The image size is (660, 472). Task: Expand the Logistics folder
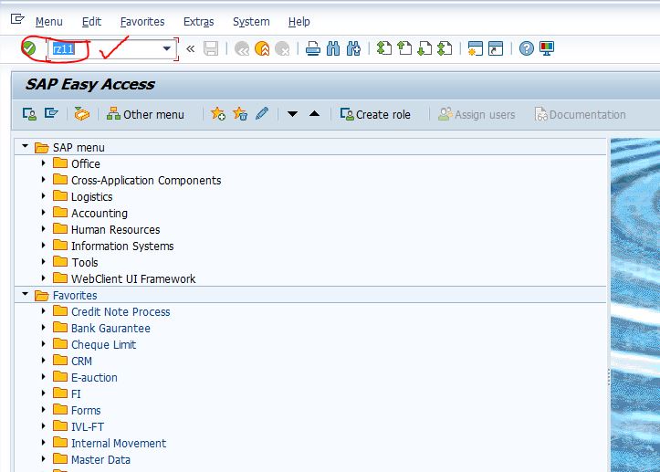click(43, 196)
